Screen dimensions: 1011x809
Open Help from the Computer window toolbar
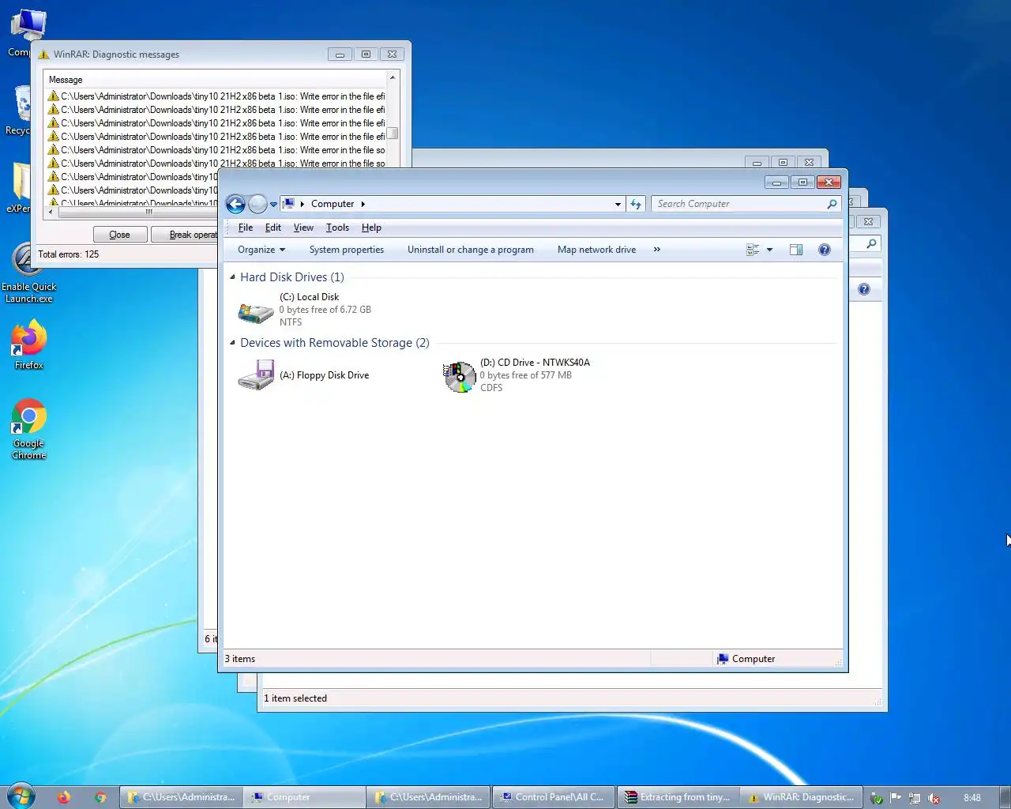pos(824,250)
